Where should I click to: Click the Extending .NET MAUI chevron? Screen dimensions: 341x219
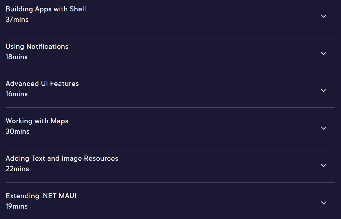tap(324, 203)
